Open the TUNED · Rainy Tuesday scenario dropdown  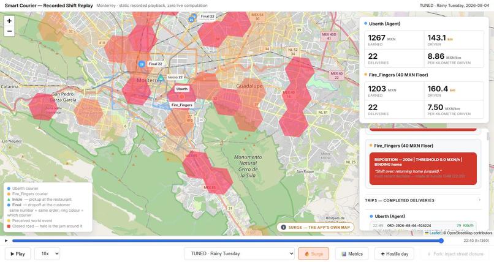pyautogui.click(x=240, y=253)
